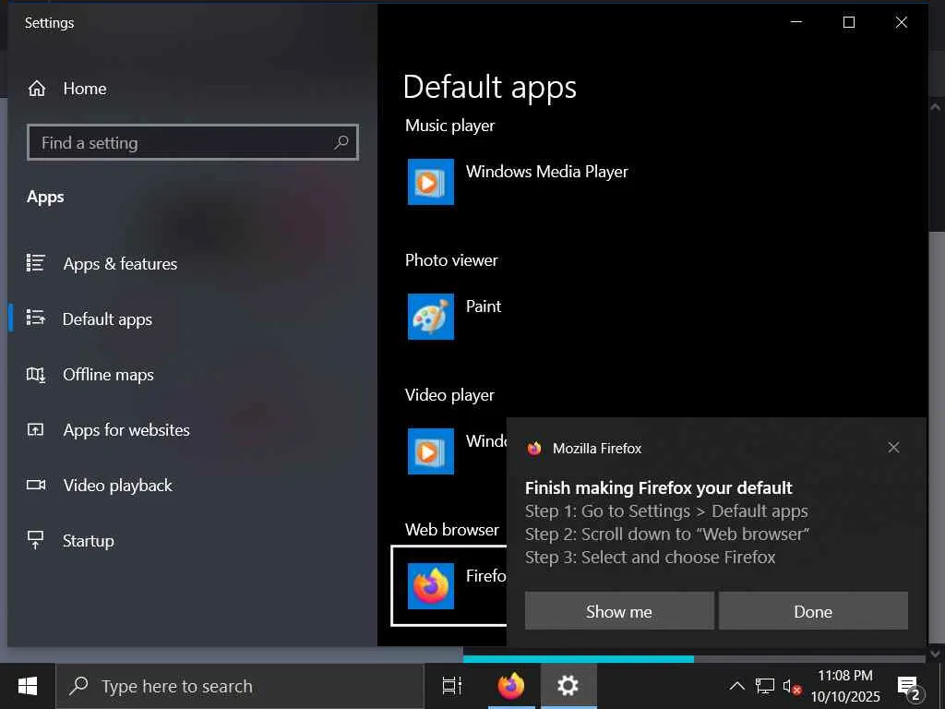This screenshot has height=709, width=945.
Task: Open Windows Start menu
Action: tap(28, 686)
